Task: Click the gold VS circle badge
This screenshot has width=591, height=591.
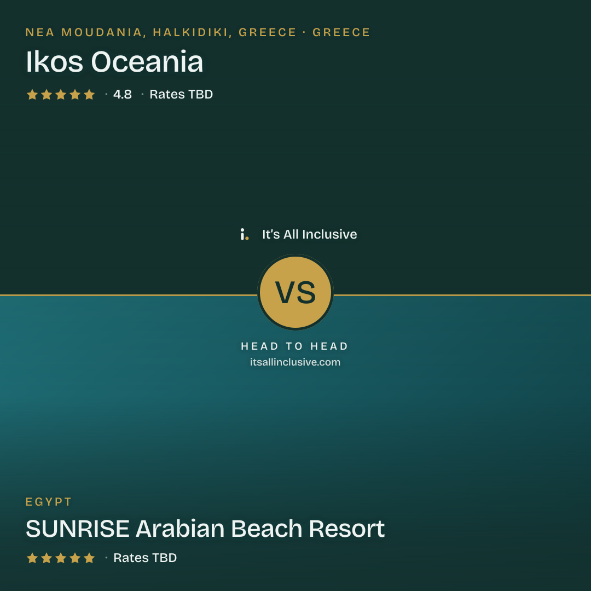Action: click(296, 292)
